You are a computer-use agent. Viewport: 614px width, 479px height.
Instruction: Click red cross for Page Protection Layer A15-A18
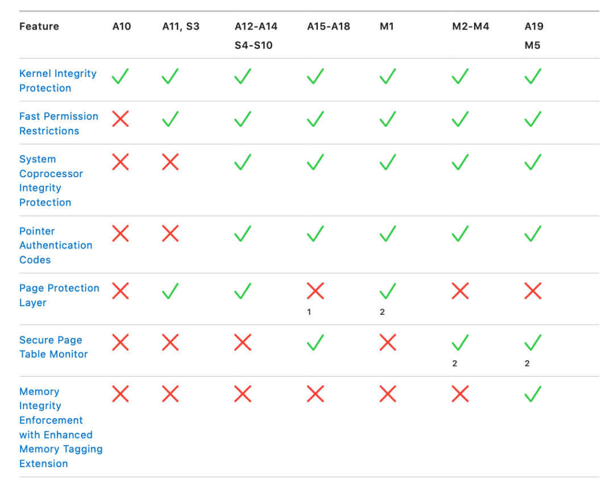pyautogui.click(x=316, y=291)
